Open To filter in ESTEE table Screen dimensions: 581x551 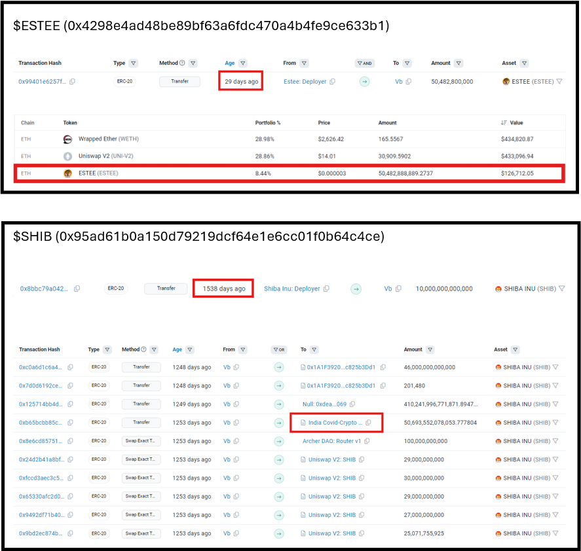[407, 63]
